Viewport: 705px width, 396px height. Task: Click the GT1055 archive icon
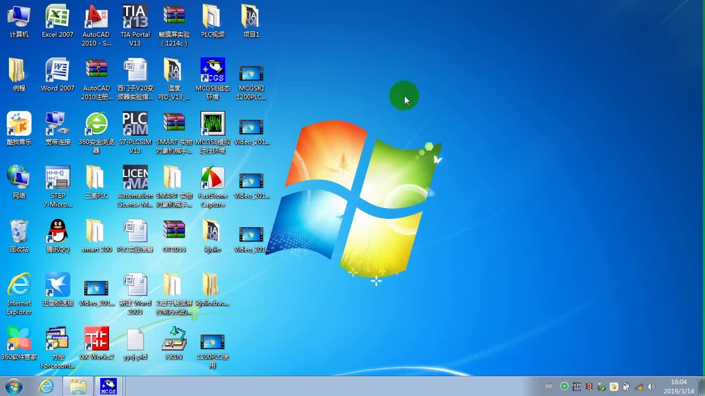(174, 237)
